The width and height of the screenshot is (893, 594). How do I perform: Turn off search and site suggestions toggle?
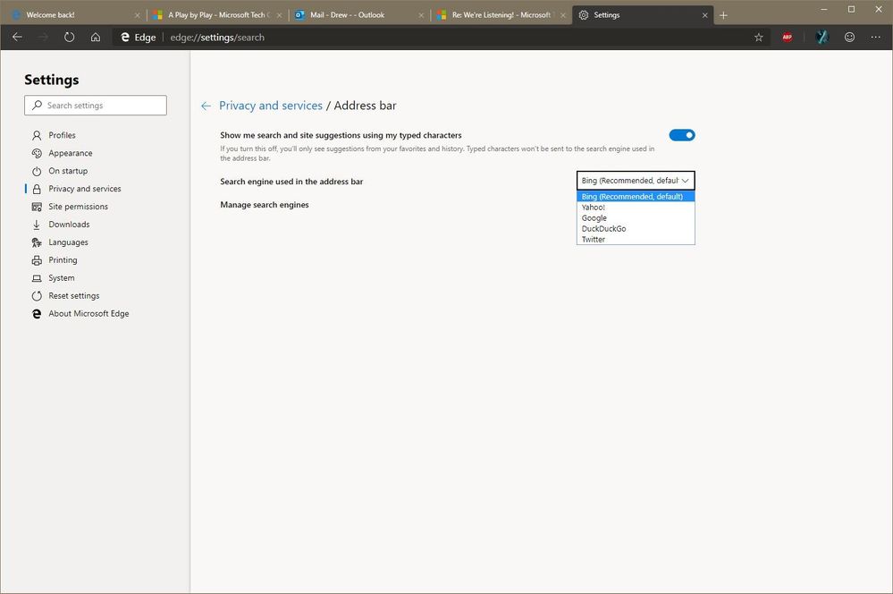tap(682, 135)
